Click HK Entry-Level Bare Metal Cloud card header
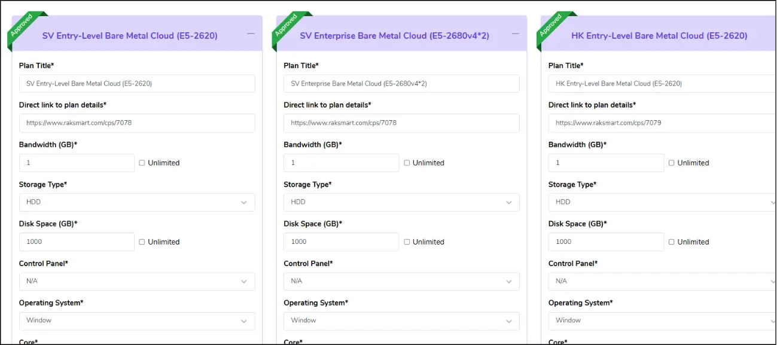777x345 pixels. click(x=659, y=33)
